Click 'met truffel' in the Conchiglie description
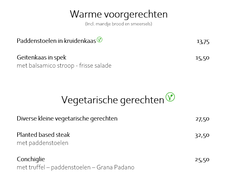The height and width of the screenshot is (185, 226). (31, 167)
